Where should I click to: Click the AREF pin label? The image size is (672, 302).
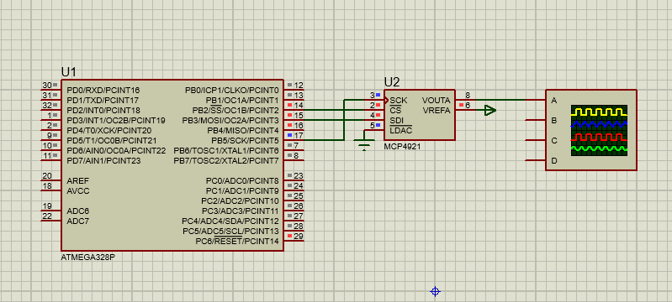click(x=78, y=181)
